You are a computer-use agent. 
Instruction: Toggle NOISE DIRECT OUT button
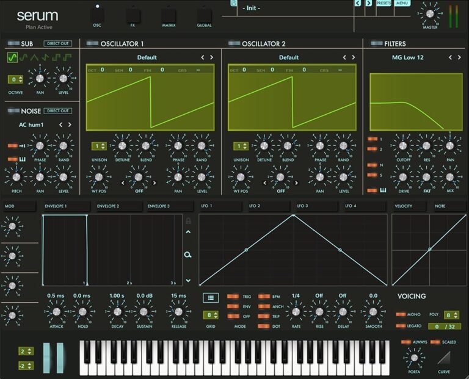click(58, 111)
